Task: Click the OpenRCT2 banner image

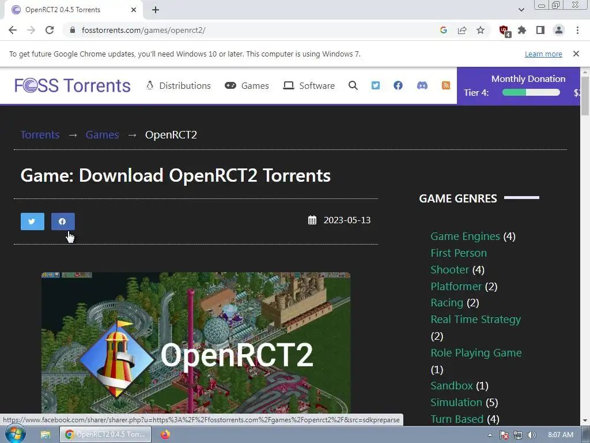Action: click(x=196, y=343)
